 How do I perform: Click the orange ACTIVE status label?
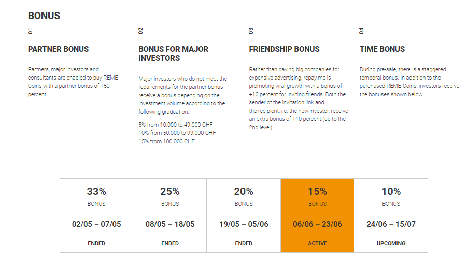tap(317, 243)
